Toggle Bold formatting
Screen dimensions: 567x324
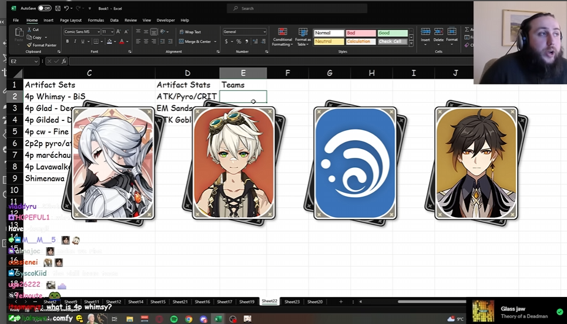point(67,42)
